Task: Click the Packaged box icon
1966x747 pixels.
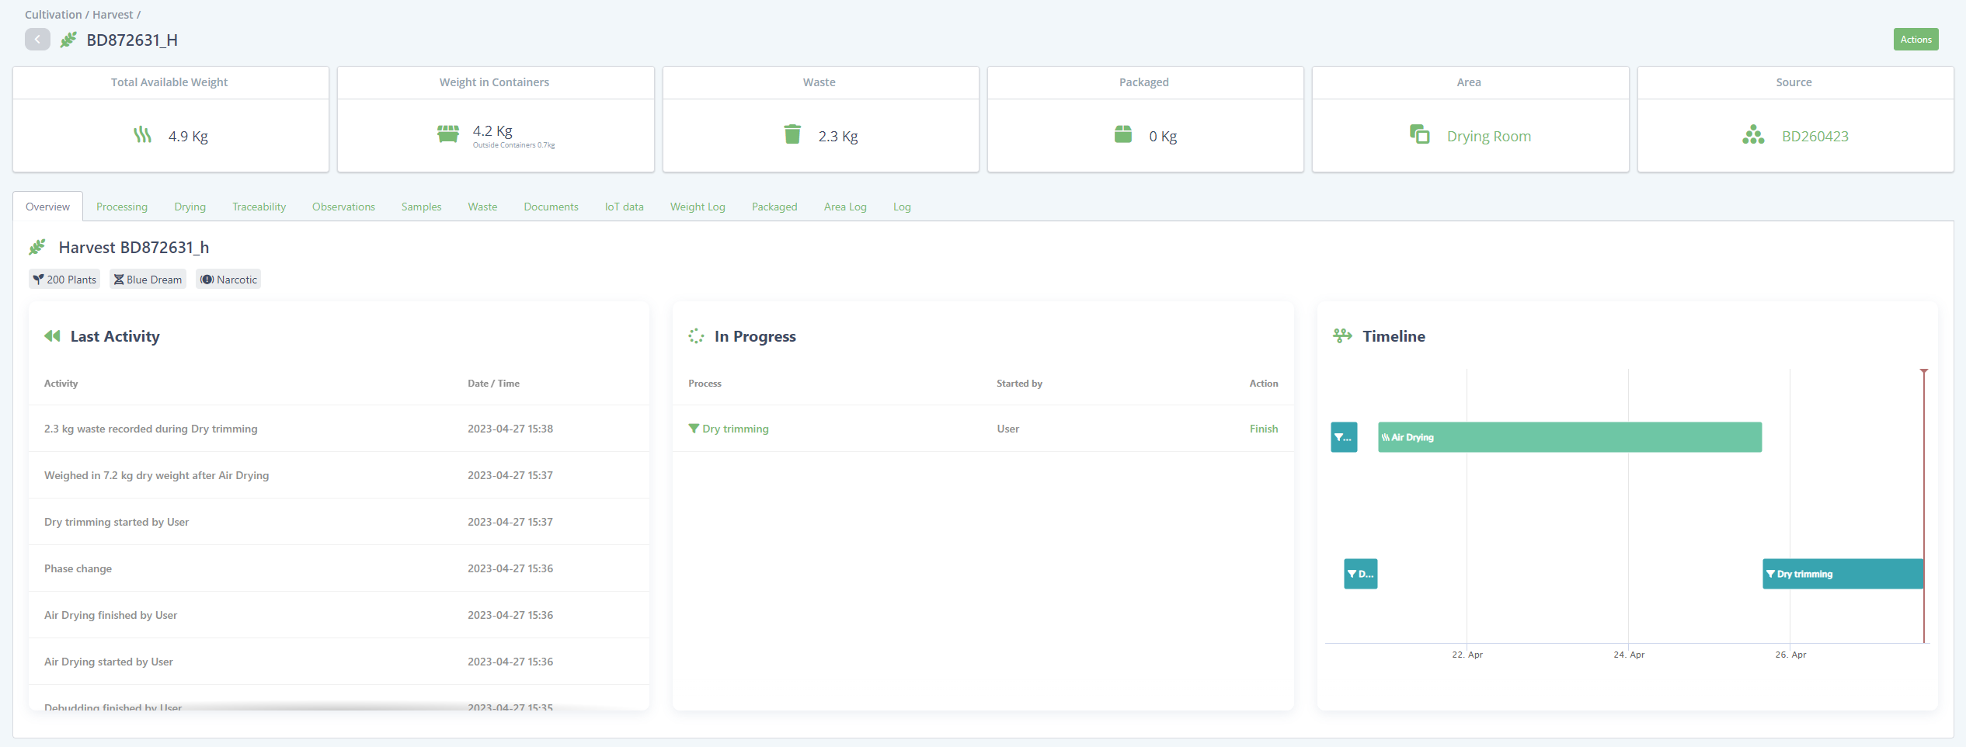Action: (x=1122, y=134)
